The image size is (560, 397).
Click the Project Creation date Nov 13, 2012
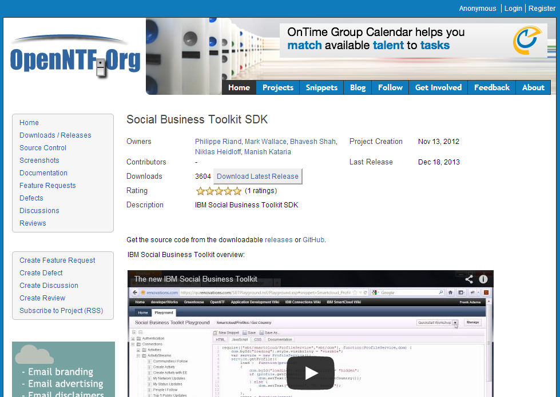coord(439,142)
